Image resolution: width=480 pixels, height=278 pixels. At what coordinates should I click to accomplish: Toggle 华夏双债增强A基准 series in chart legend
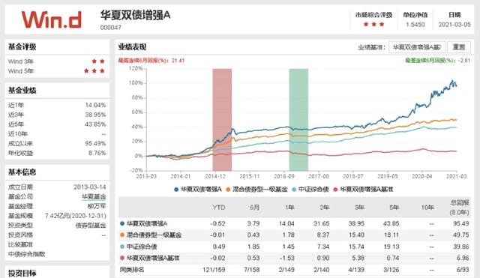(x=363, y=190)
